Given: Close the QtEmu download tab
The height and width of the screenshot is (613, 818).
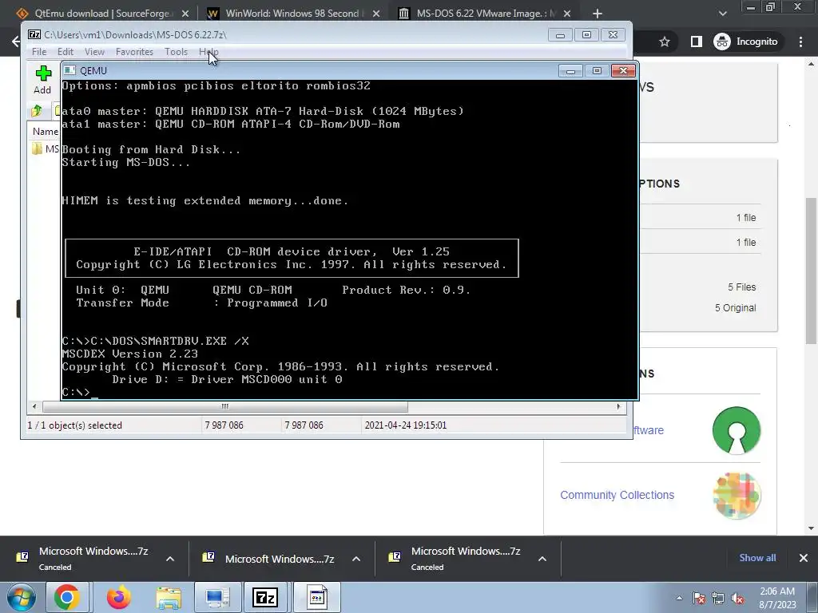Looking at the screenshot, I should click(x=185, y=14).
